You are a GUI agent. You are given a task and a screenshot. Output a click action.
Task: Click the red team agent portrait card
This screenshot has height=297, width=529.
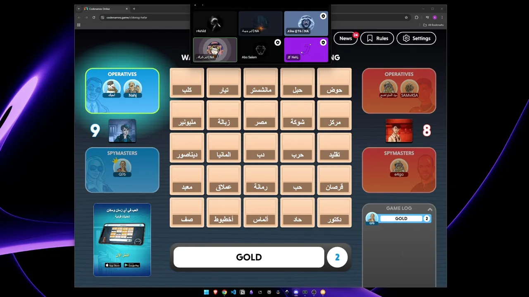[x=399, y=131]
